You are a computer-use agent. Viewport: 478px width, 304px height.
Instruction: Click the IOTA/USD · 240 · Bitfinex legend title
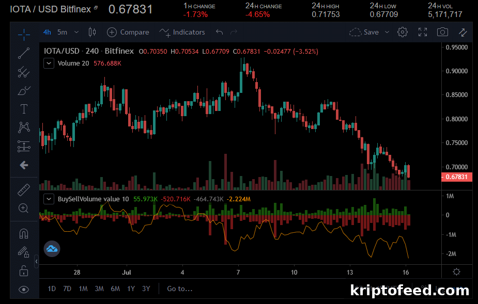click(x=89, y=51)
